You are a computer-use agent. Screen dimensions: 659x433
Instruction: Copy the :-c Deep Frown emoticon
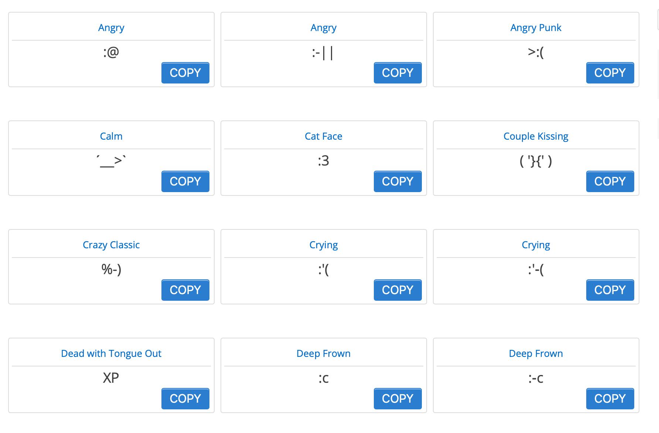(x=610, y=399)
